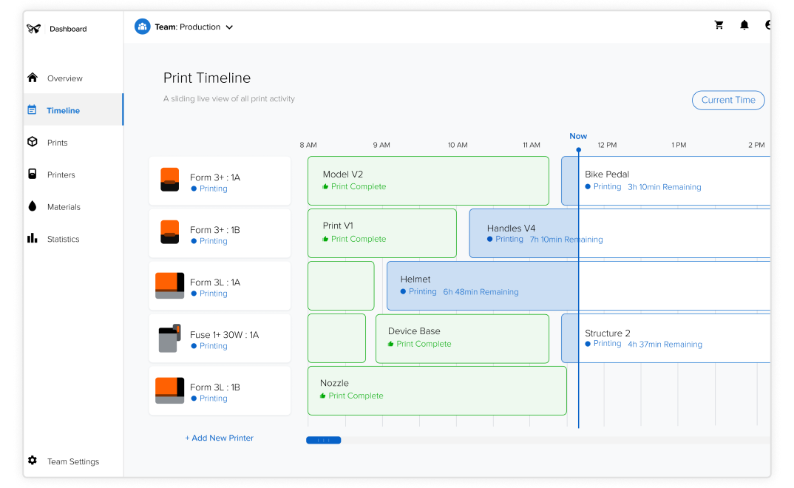794x488 pixels.
Task: Open Team Settings gear icon
Action: pos(33,461)
